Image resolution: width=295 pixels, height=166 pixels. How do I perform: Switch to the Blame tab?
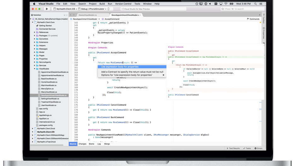(91, 144)
